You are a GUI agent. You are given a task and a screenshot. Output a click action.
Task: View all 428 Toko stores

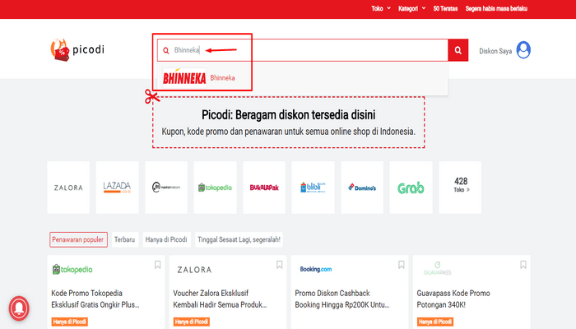[x=460, y=188]
